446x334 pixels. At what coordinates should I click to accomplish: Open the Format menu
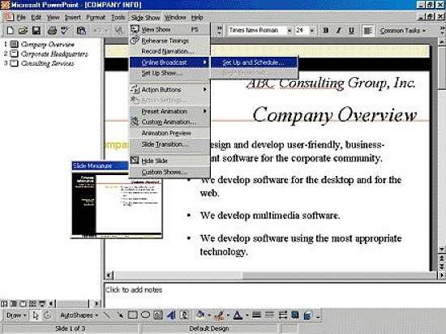click(x=96, y=18)
